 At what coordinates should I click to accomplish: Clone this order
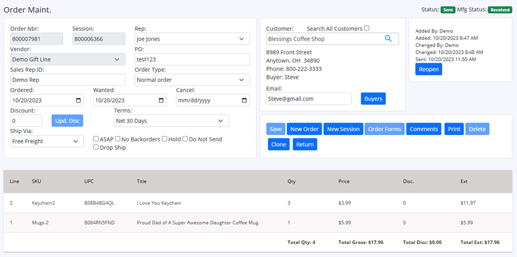[x=279, y=144]
